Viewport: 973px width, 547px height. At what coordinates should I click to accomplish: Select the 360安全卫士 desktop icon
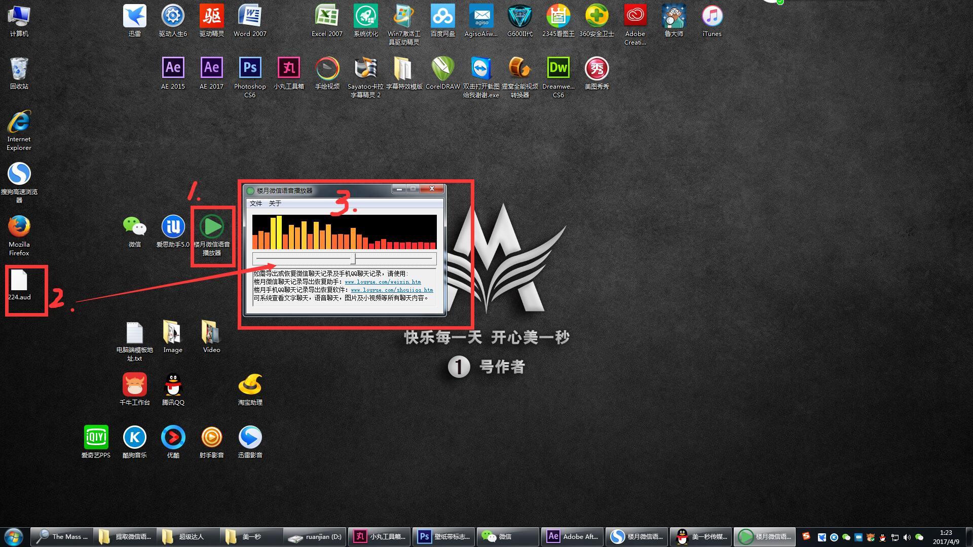[x=596, y=21]
